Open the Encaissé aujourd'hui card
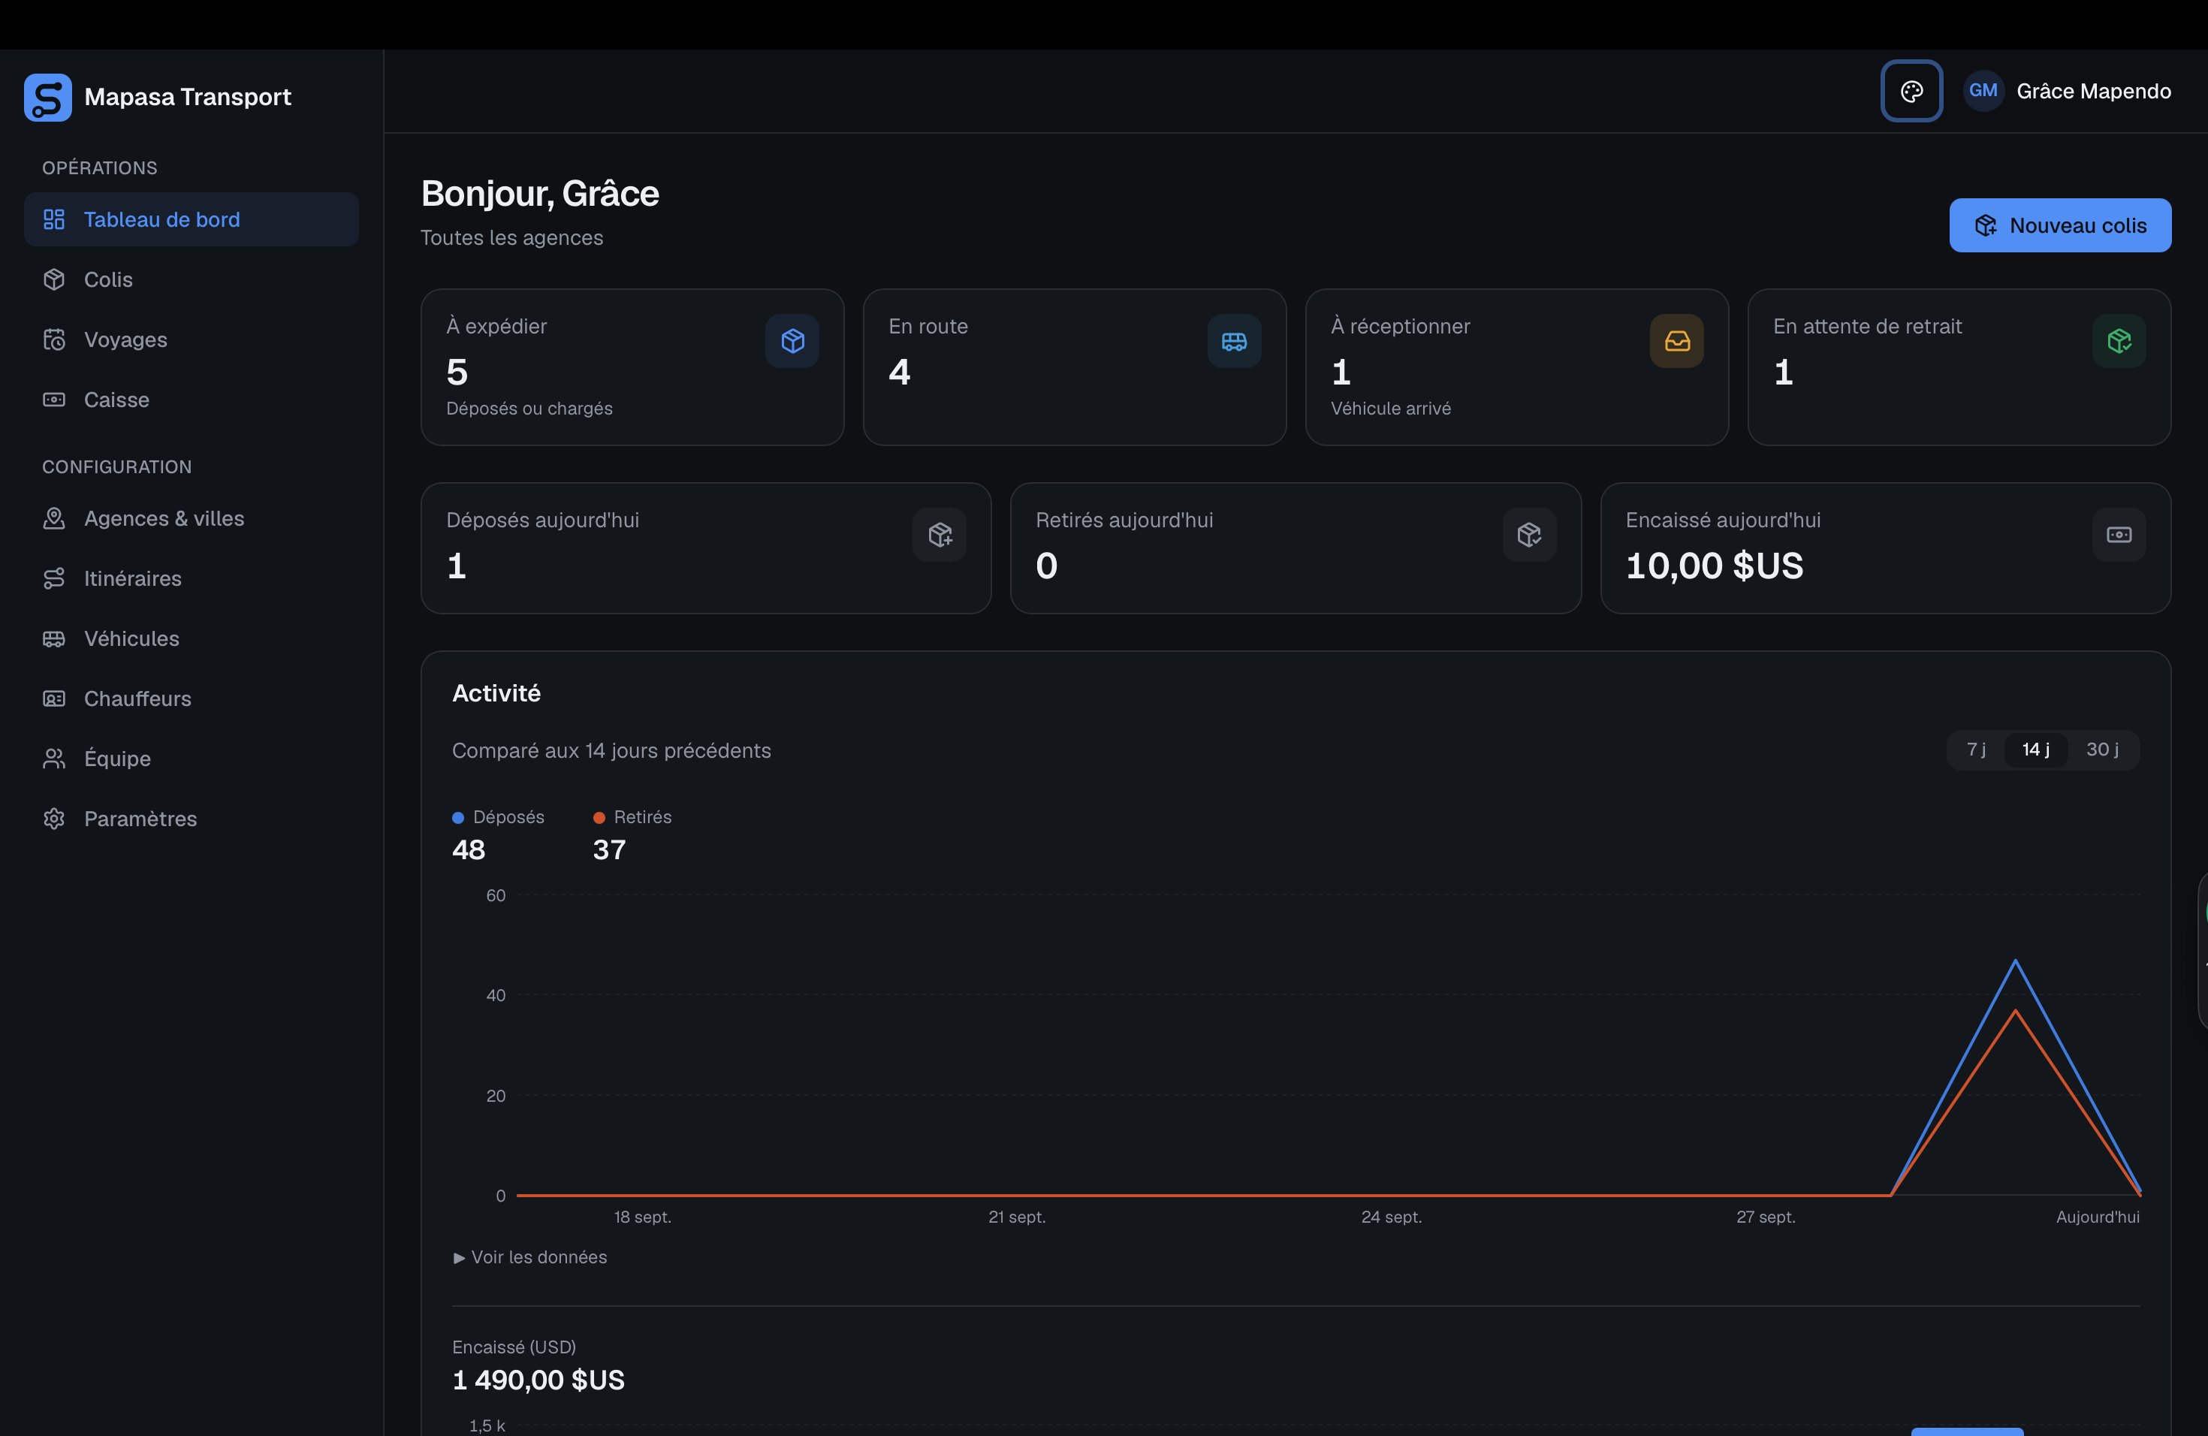 pyautogui.click(x=1885, y=548)
